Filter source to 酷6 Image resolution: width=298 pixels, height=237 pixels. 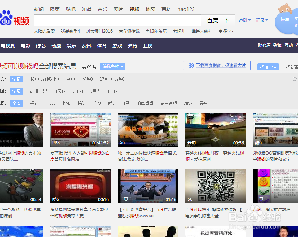[111, 103]
